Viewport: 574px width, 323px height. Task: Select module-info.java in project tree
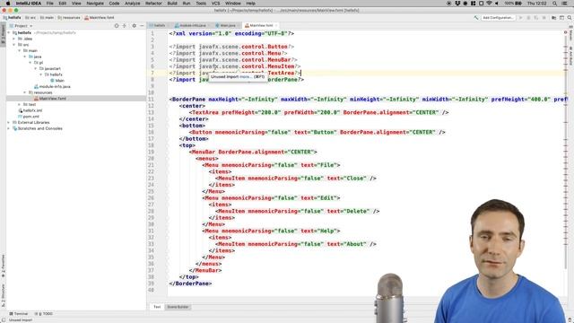coord(55,87)
